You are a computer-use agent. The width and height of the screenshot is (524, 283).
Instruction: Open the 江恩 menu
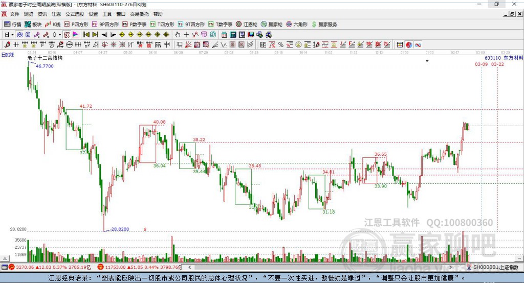(56, 14)
